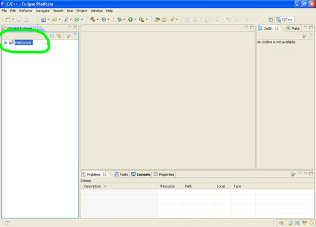Viewport: 316px width, 227px height.
Task: Click the Path column header
Action: 198,186
